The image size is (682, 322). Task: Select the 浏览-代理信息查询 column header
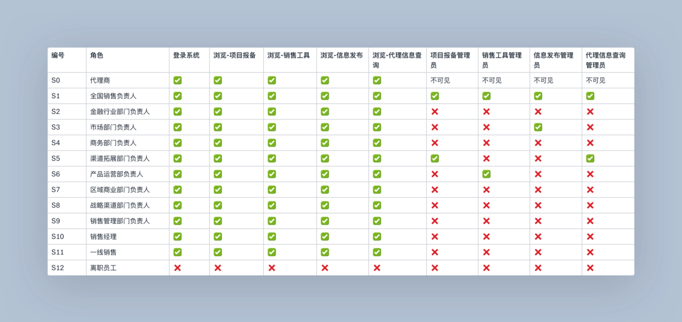tap(397, 60)
